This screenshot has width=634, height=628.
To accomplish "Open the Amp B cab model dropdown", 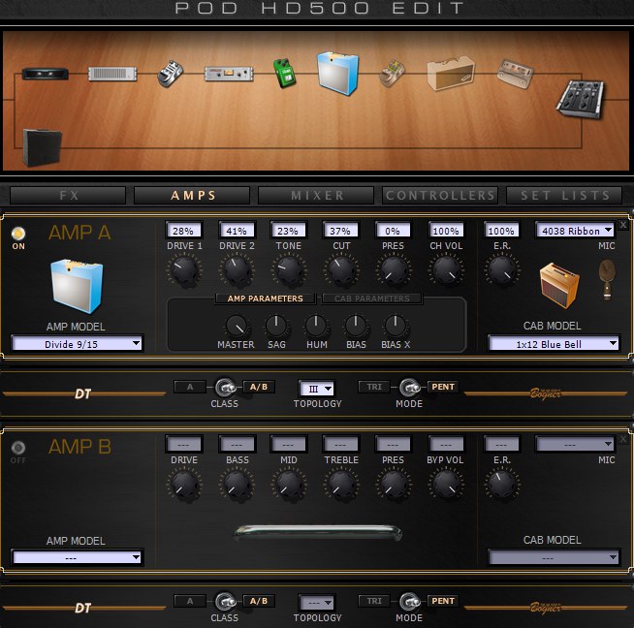I will pyautogui.click(x=554, y=558).
